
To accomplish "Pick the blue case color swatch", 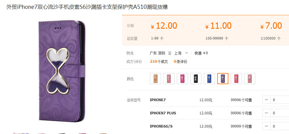I will [x=209, y=79].
